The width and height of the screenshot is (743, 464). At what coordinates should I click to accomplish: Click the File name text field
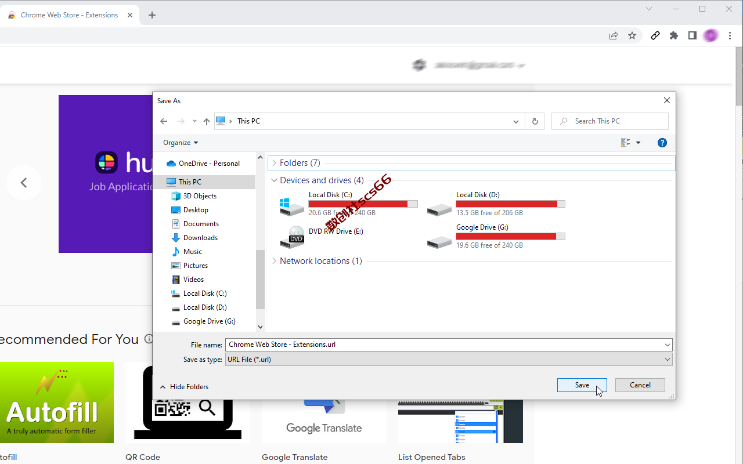point(443,345)
